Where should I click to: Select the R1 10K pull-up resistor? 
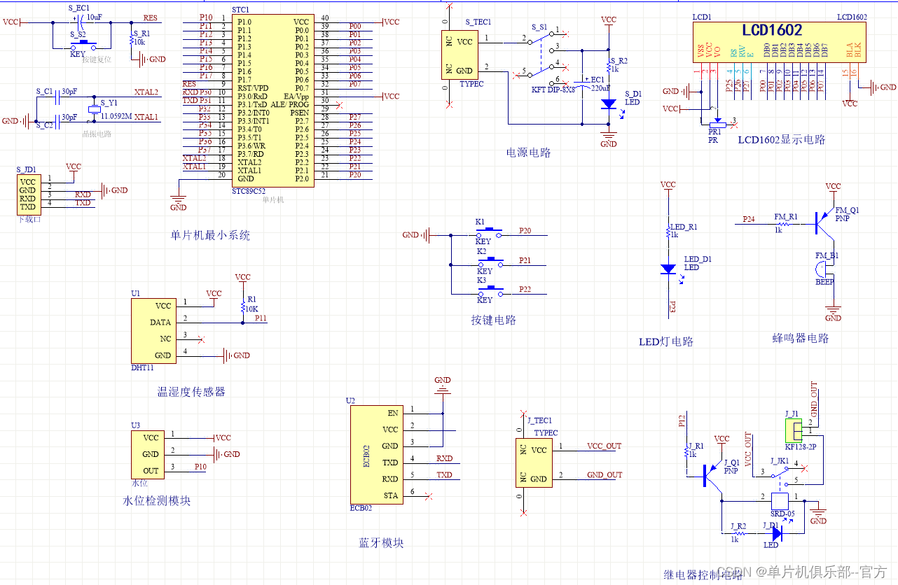pyautogui.click(x=243, y=306)
